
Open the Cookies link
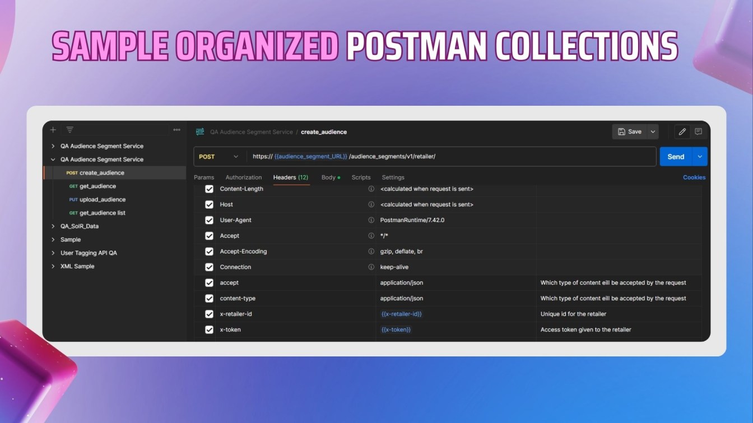[x=694, y=177]
